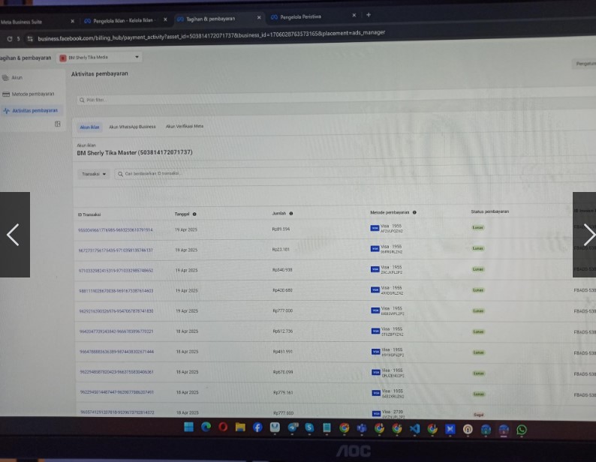This screenshot has height=462, width=596.
Task: Expand the BM Sherly Tika Media account dropdown
Action: [137, 57]
